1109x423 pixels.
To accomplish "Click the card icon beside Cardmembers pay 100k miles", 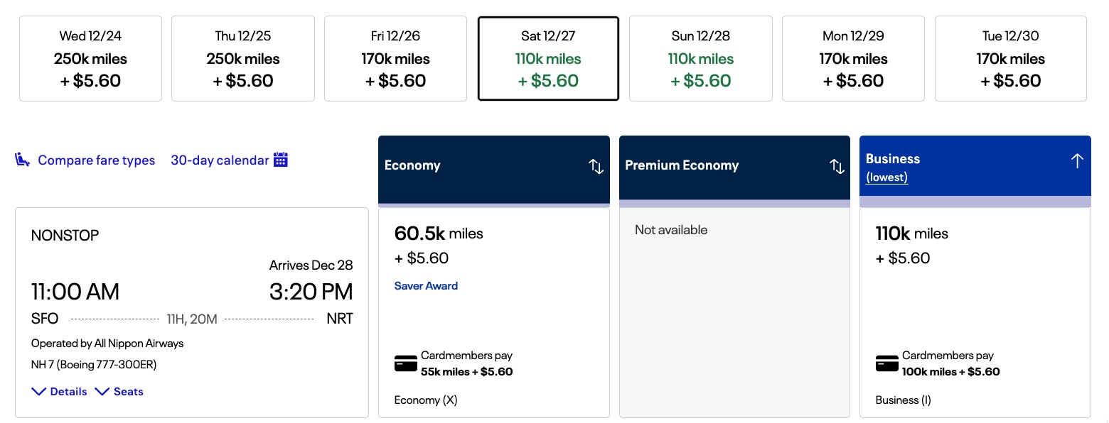I will point(886,363).
